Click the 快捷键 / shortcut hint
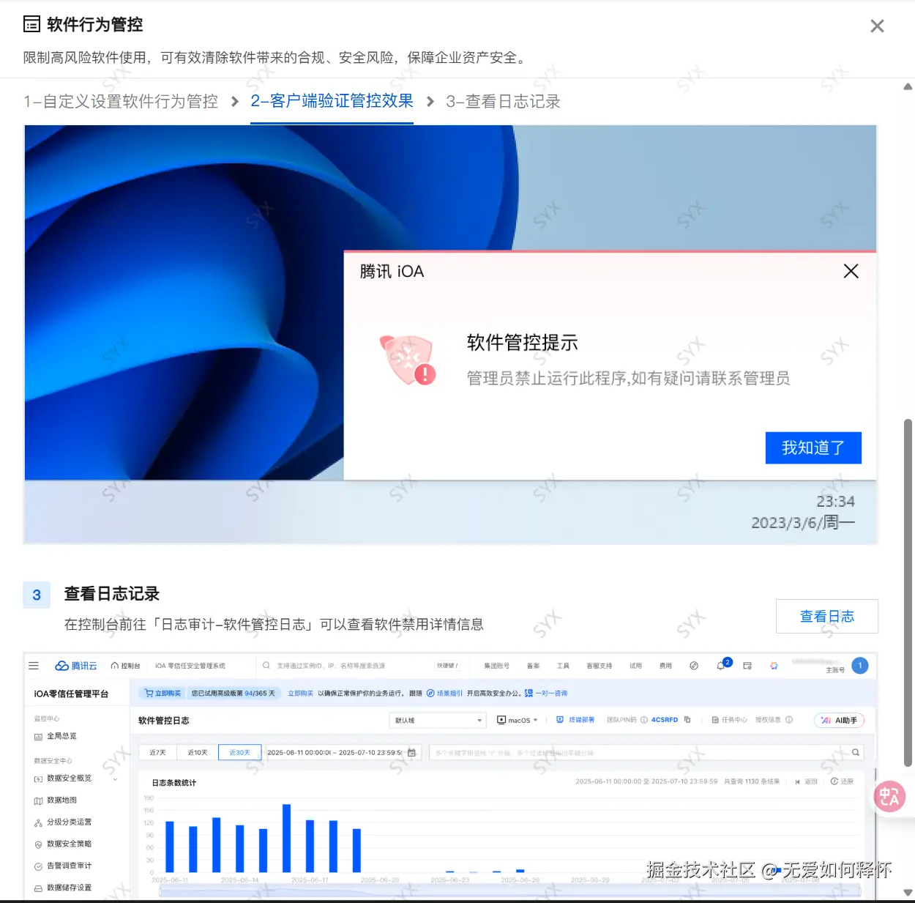 [447, 666]
